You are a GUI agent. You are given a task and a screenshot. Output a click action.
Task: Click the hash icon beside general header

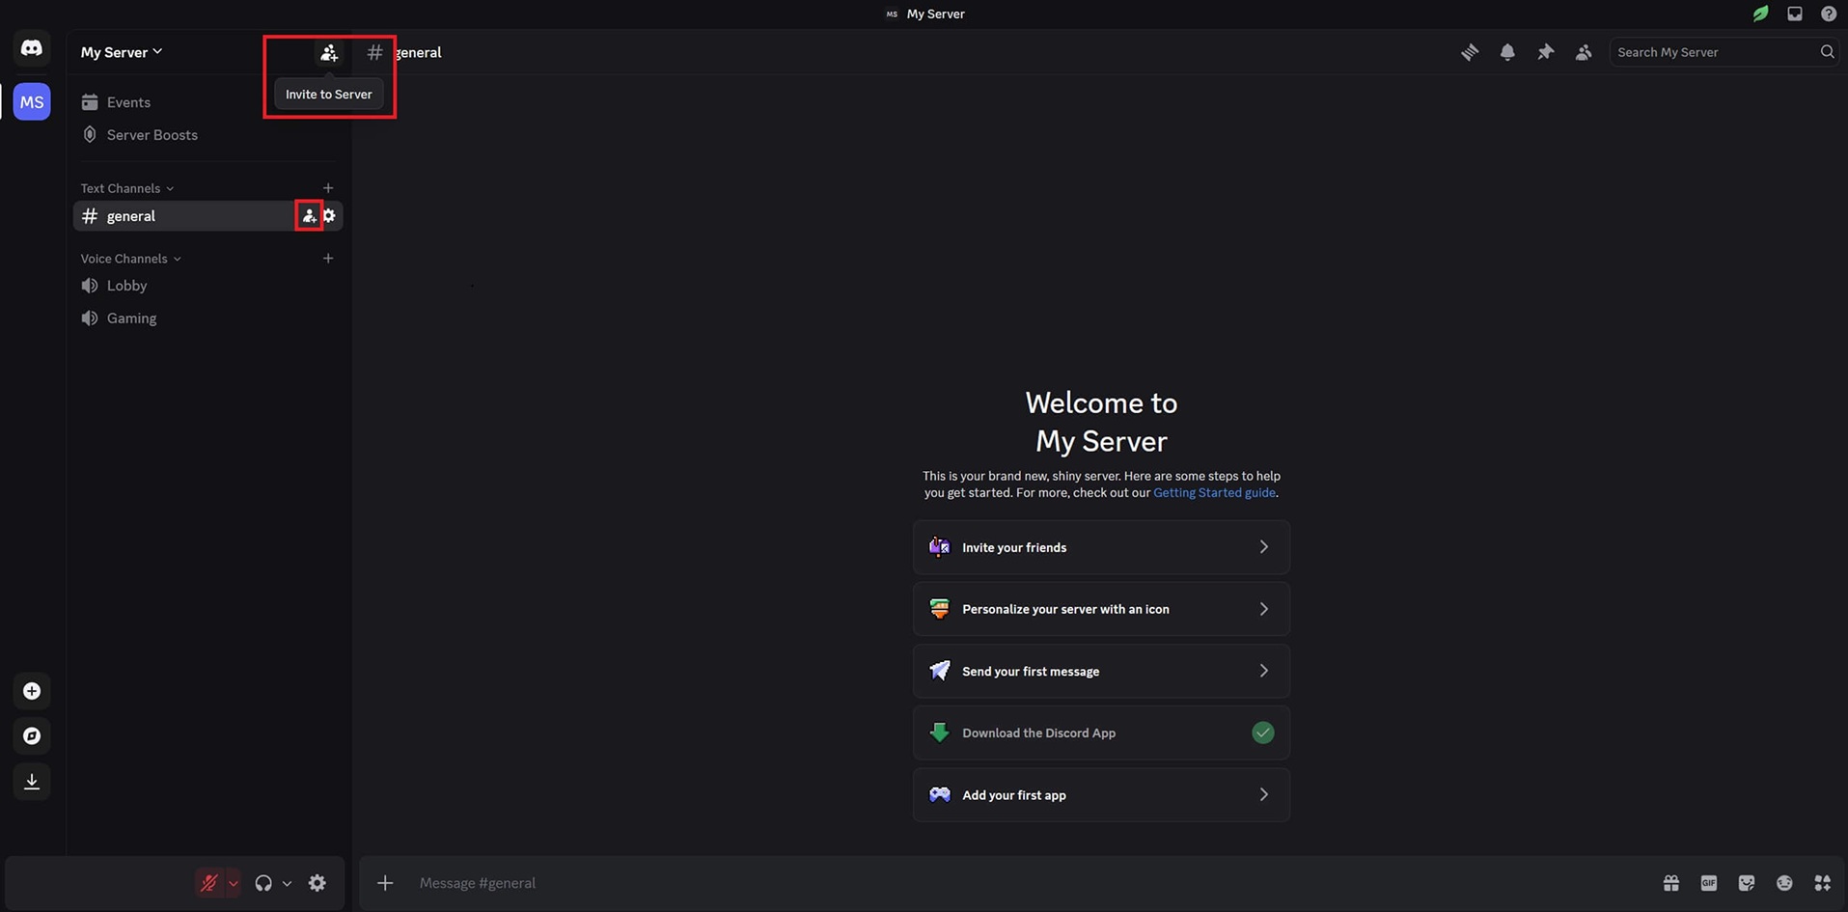coord(374,52)
